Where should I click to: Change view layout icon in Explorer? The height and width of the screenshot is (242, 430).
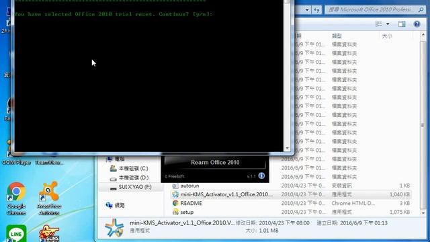point(379,24)
